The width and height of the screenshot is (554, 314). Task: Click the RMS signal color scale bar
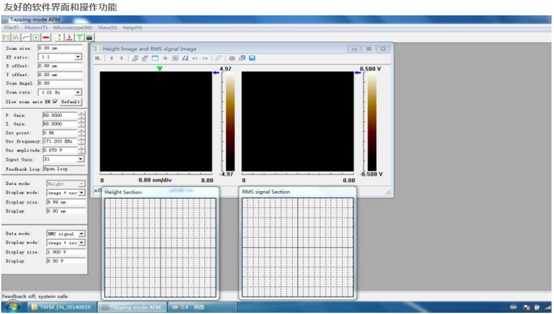point(372,122)
